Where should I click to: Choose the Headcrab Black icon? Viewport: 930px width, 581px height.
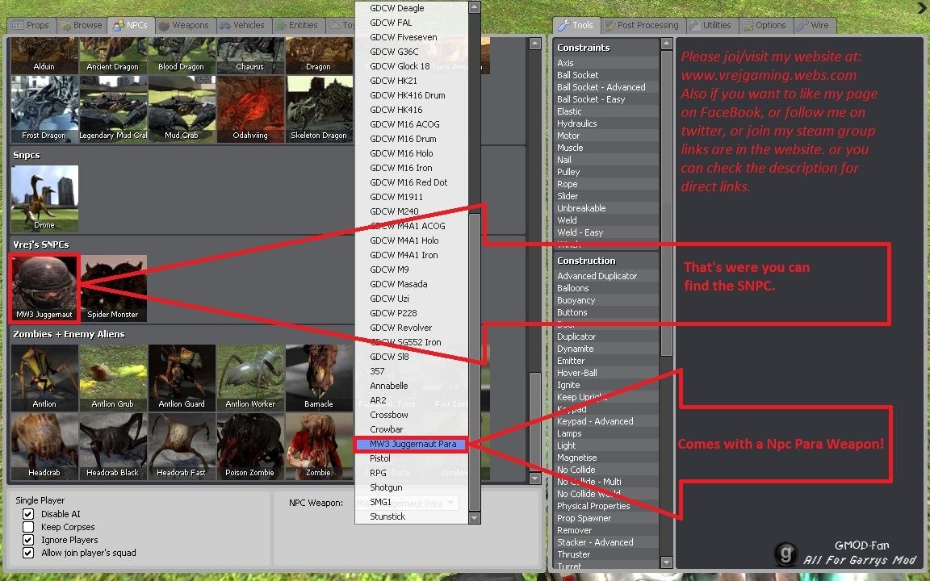pyautogui.click(x=113, y=446)
